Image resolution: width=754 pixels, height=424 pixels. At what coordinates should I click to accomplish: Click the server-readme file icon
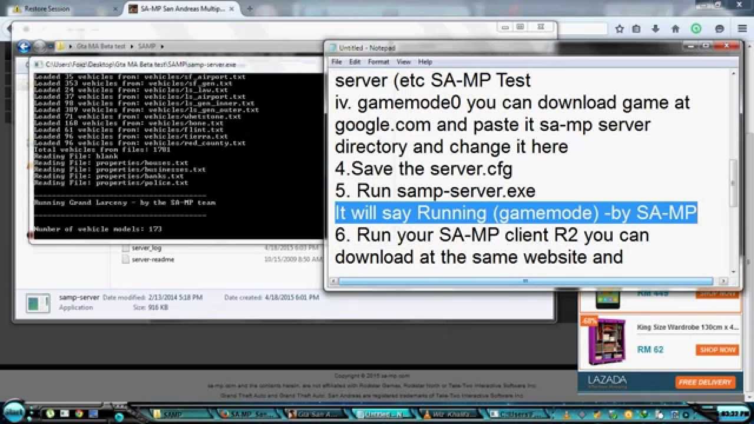[x=125, y=259]
